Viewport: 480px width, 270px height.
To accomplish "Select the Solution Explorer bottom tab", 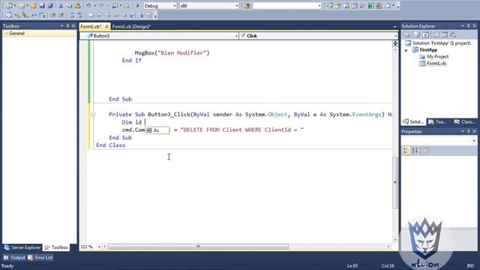I will (x=413, y=121).
